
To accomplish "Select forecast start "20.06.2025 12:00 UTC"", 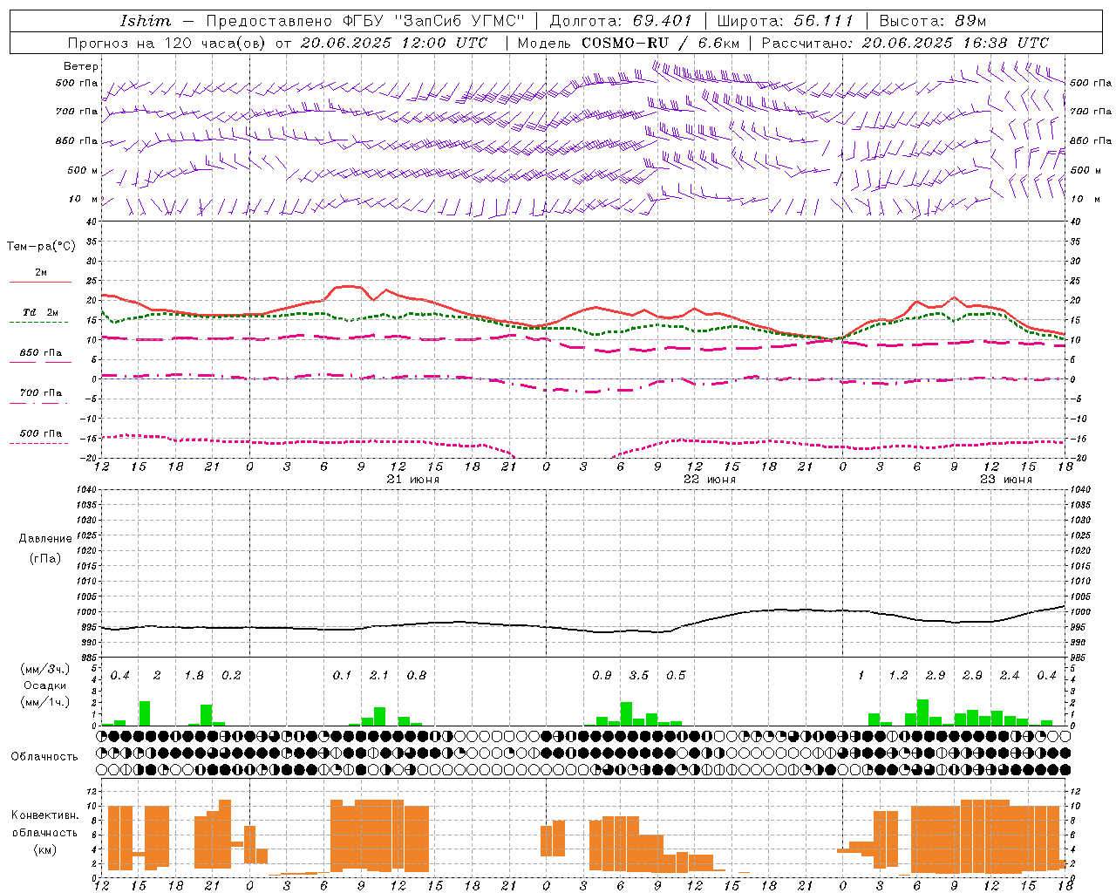I will click(x=394, y=43).
